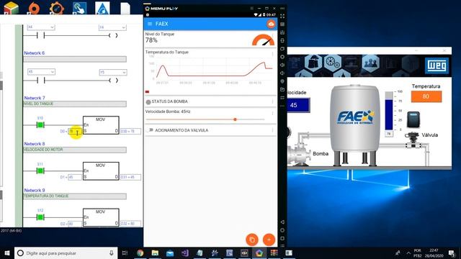Open the colorful cube desktop shortcut

click(11, 8)
